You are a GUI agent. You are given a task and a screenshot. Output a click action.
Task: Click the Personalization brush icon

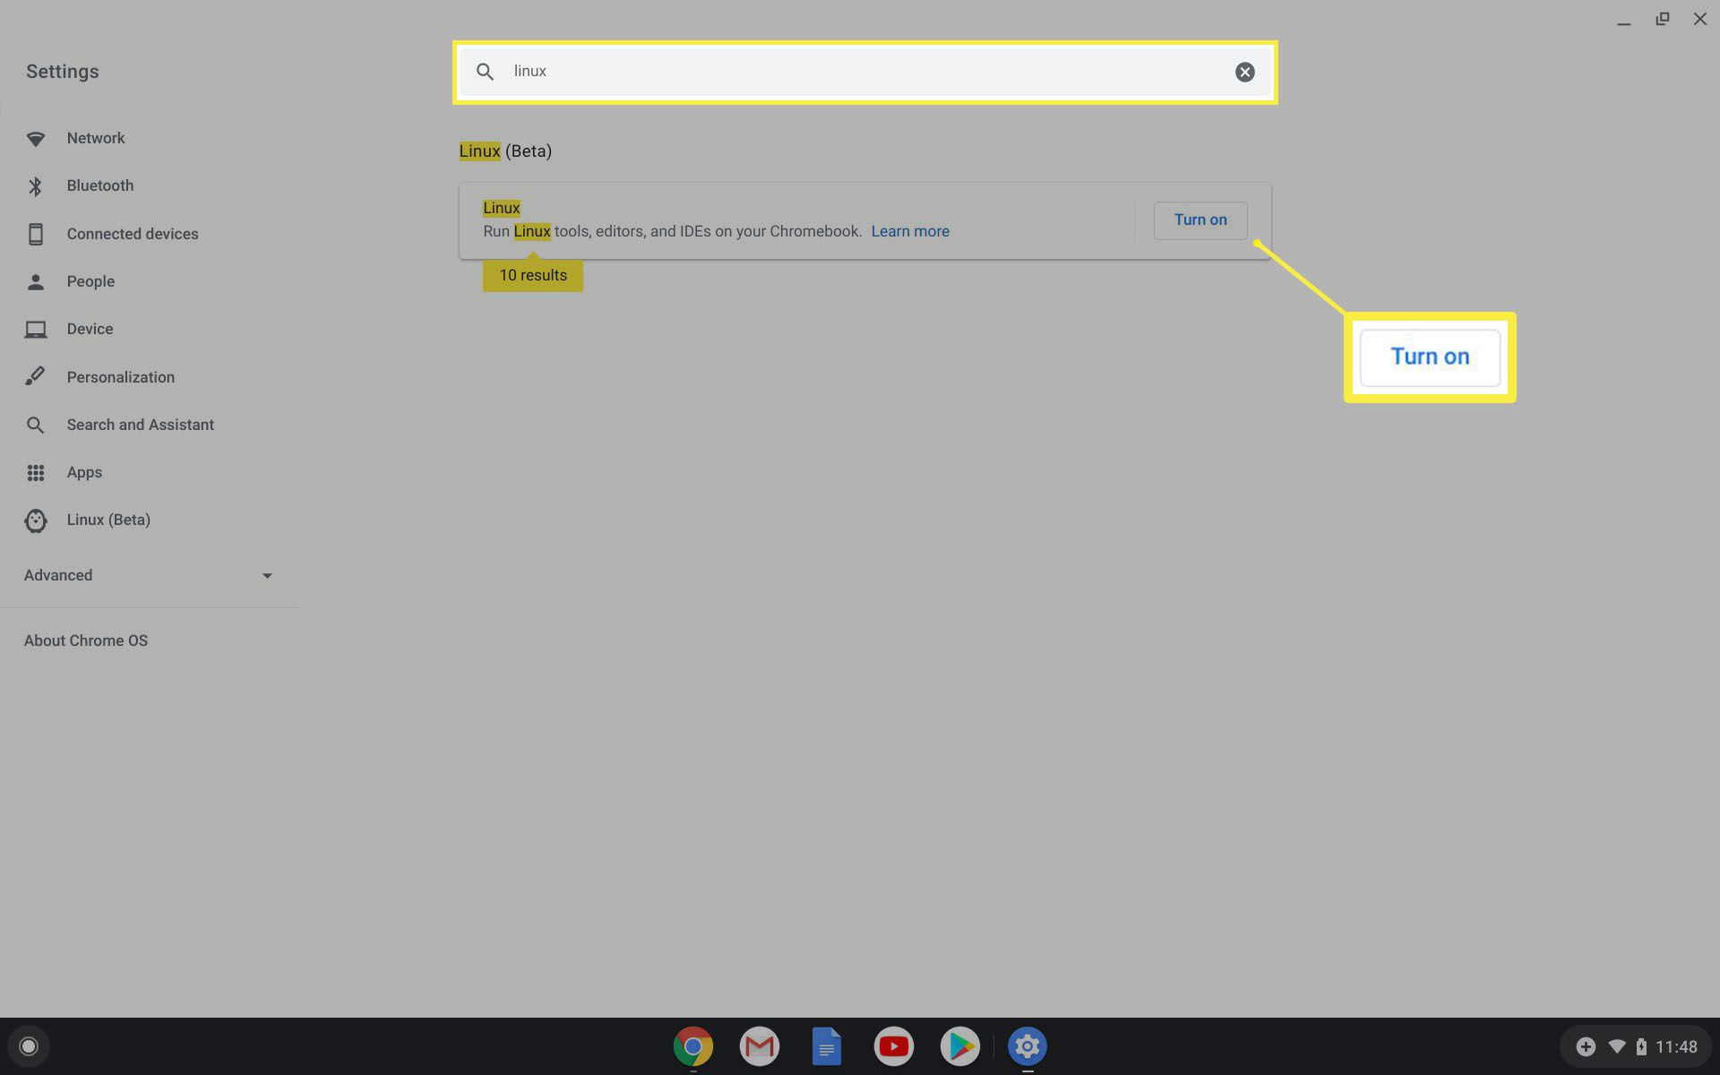coord(35,376)
